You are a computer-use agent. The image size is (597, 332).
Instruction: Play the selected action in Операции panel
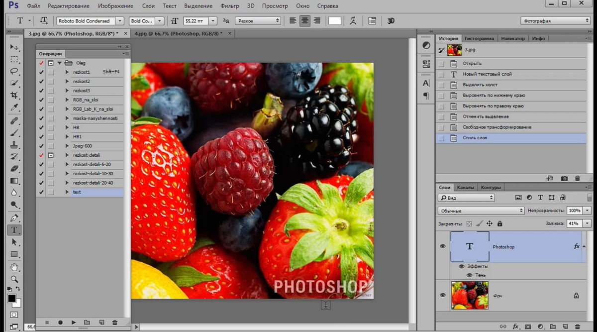click(74, 323)
